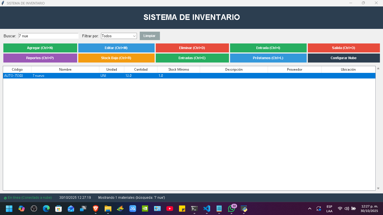Select the AUTO-75302 inventory row
Image resolution: width=383 pixels, height=215 pixels.
coord(112,75)
